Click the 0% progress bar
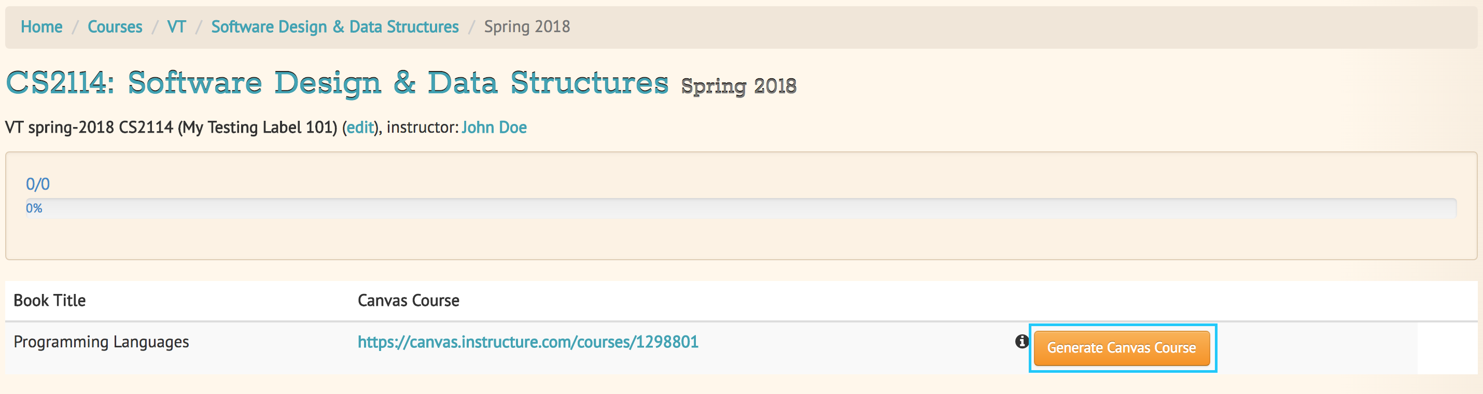Screen dimensions: 1483x394 (x=741, y=208)
